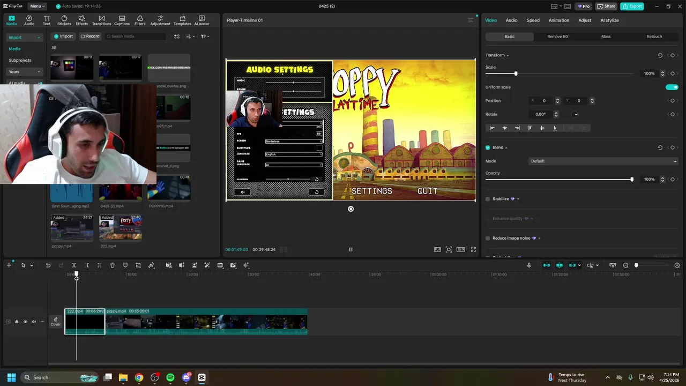Image resolution: width=686 pixels, height=386 pixels.
Task: Enable the Stabilize checkbox
Action: click(x=488, y=199)
